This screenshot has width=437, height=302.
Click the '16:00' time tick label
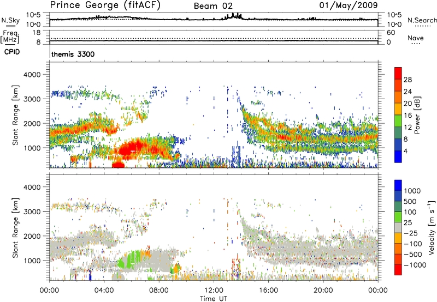pyautogui.click(x=268, y=291)
